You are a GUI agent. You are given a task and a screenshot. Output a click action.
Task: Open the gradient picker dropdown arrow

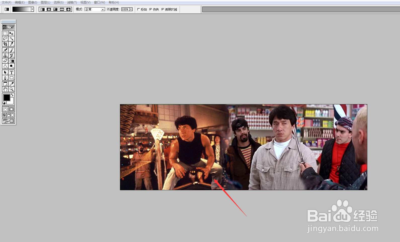tap(32, 9)
